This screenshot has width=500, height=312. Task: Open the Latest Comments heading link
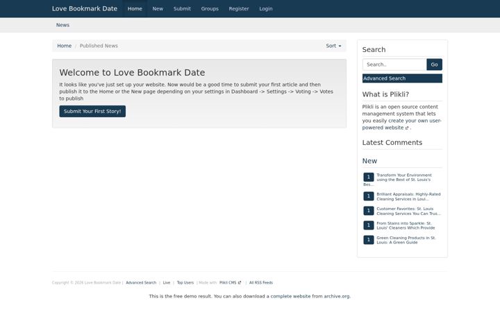392,143
